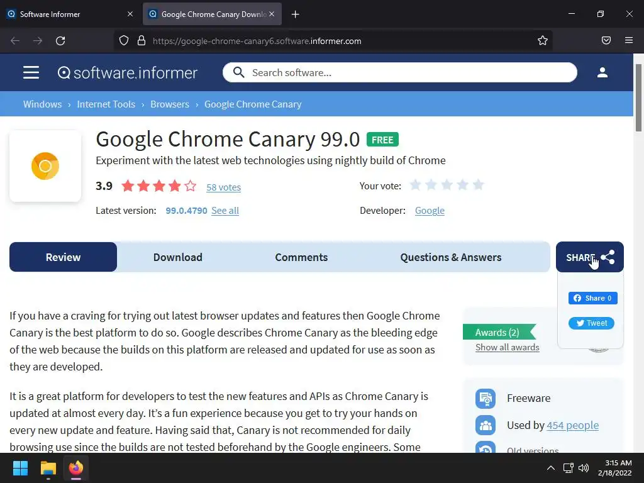
Task: Open the 58 votes link
Action: (x=223, y=187)
